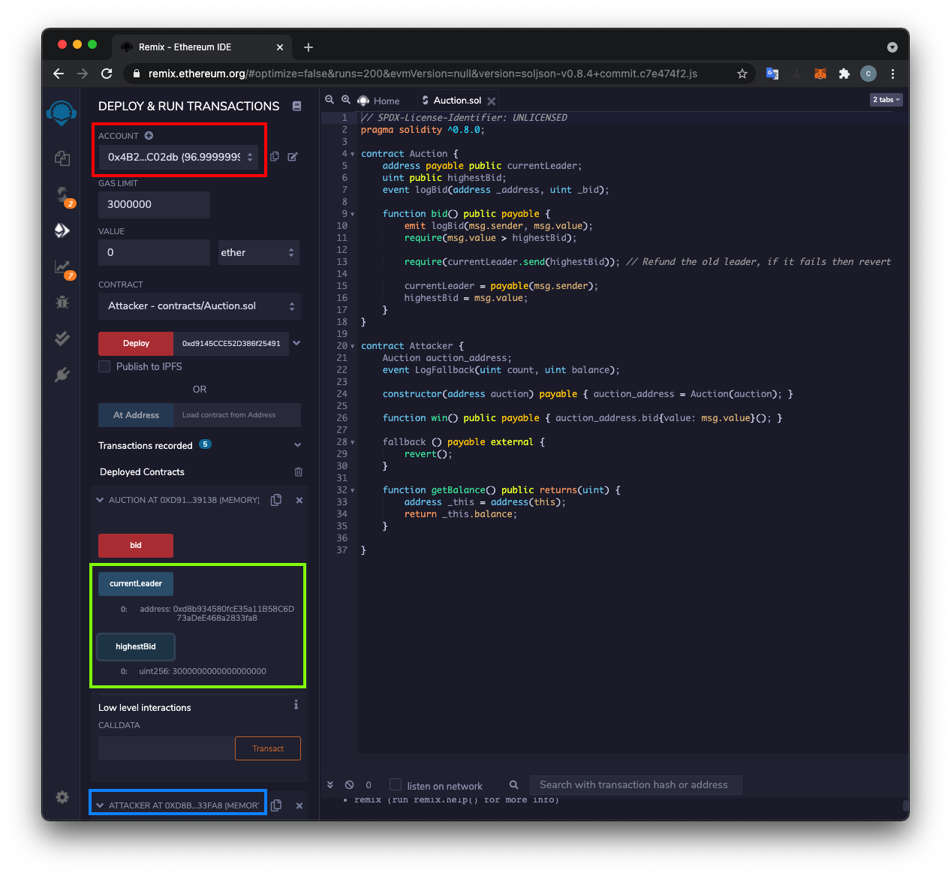This screenshot has height=876, width=951.
Task: Zoom out the editor font
Action: click(x=330, y=100)
